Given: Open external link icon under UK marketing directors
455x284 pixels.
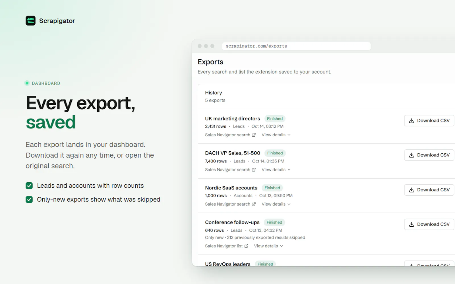Looking at the screenshot, I should pyautogui.click(x=254, y=135).
